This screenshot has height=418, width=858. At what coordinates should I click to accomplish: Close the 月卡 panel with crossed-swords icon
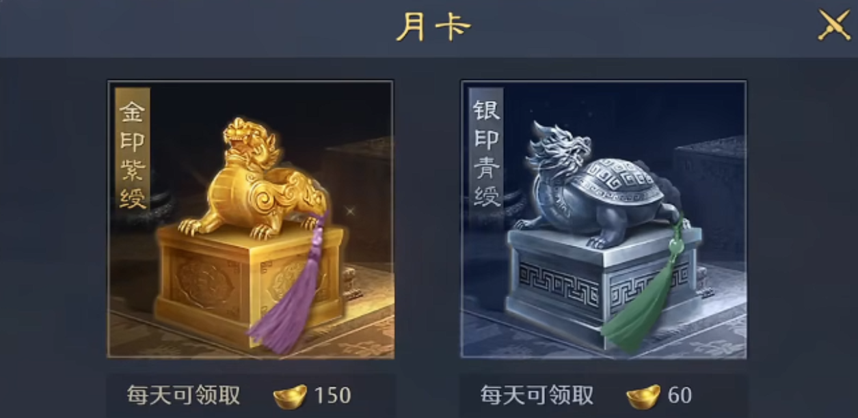pos(834,26)
